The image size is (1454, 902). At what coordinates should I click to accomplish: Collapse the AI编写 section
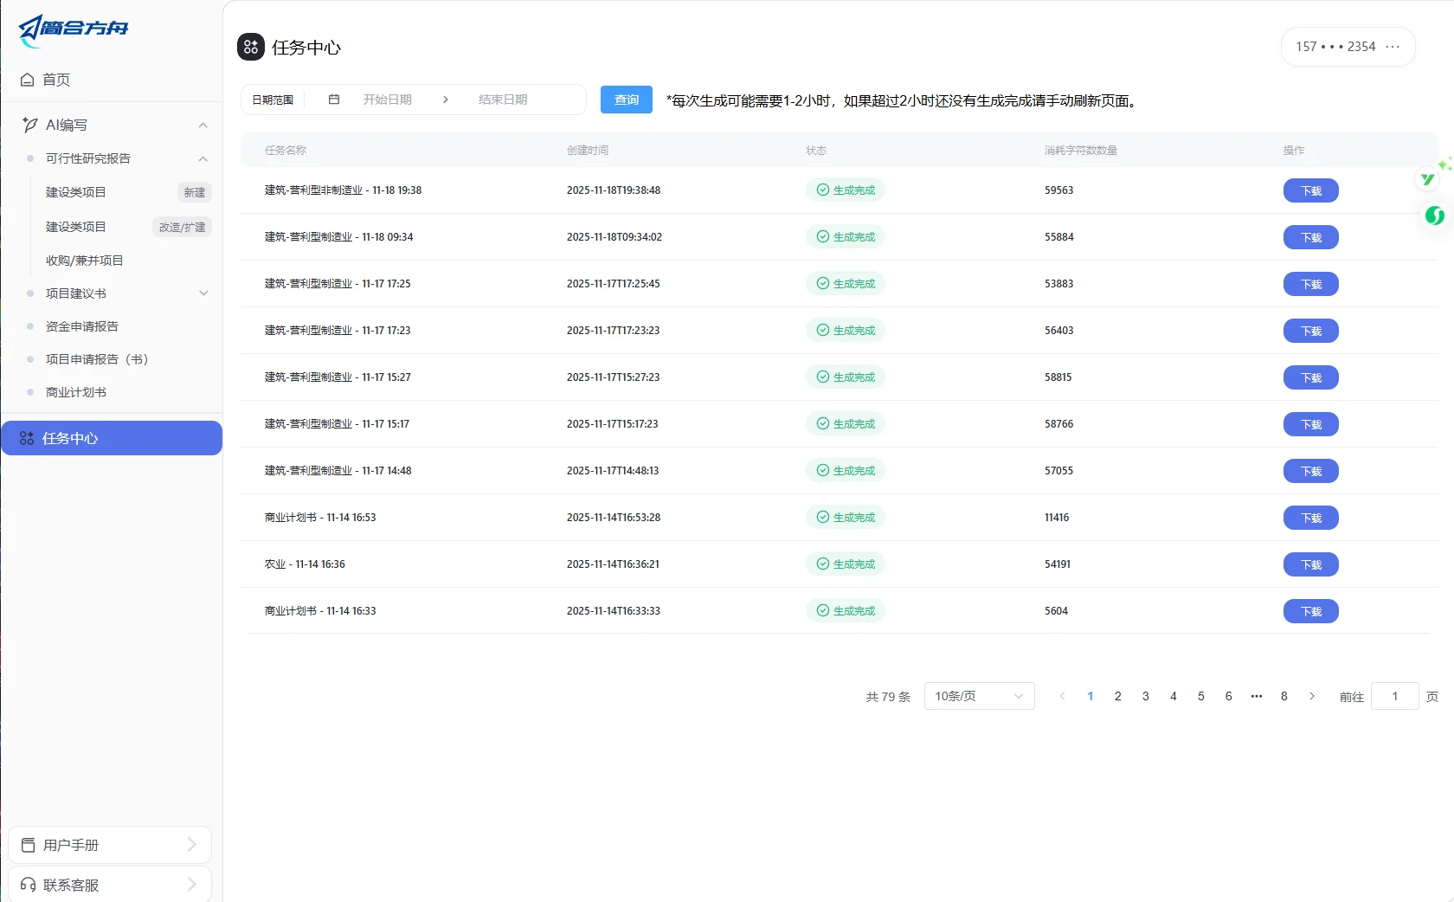tap(203, 125)
